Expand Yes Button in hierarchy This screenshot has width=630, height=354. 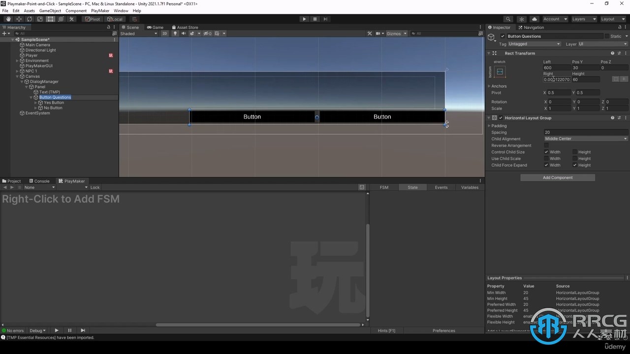click(x=35, y=103)
